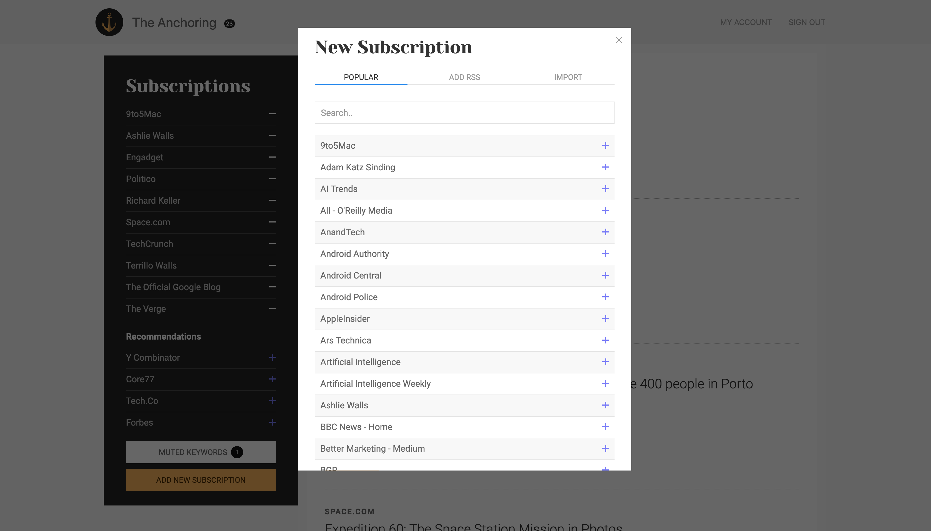This screenshot has width=931, height=531.
Task: Click the anchor logo icon
Action: click(x=109, y=22)
